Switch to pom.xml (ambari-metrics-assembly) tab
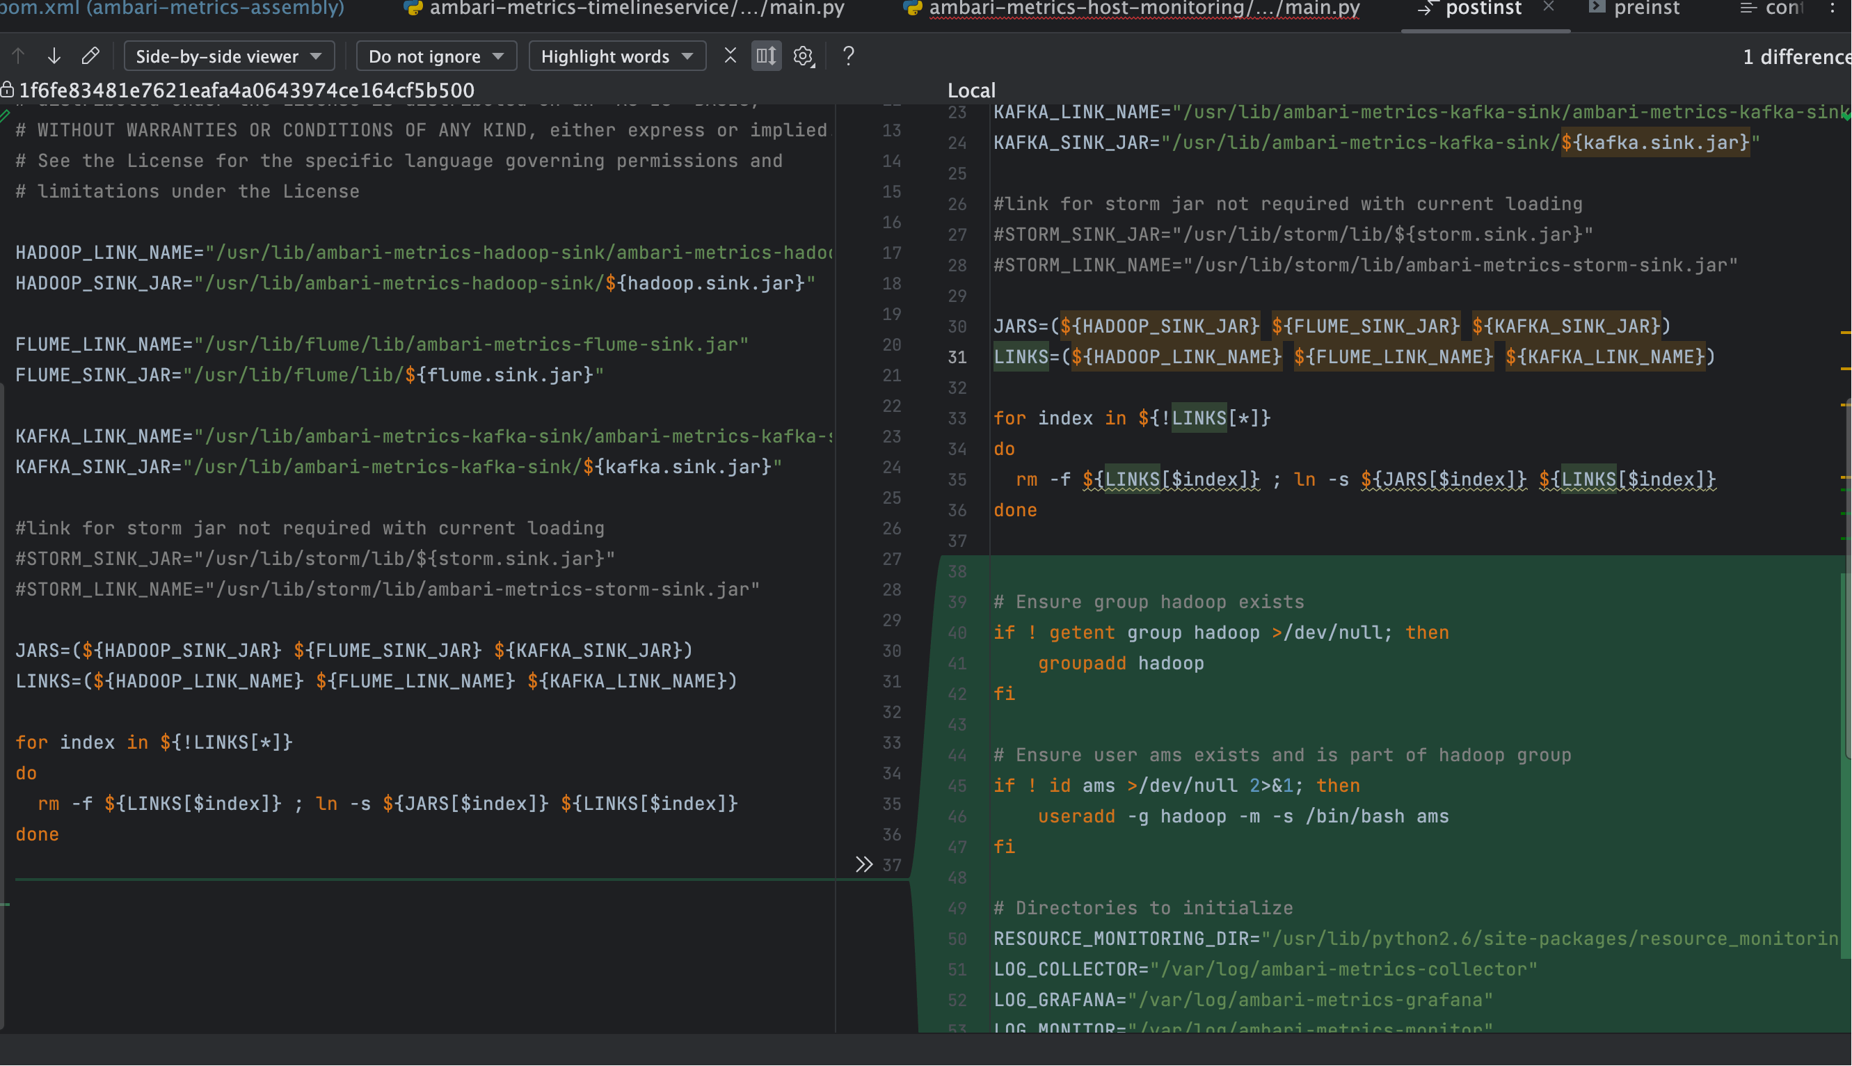The height and width of the screenshot is (1066, 1852). (x=172, y=10)
